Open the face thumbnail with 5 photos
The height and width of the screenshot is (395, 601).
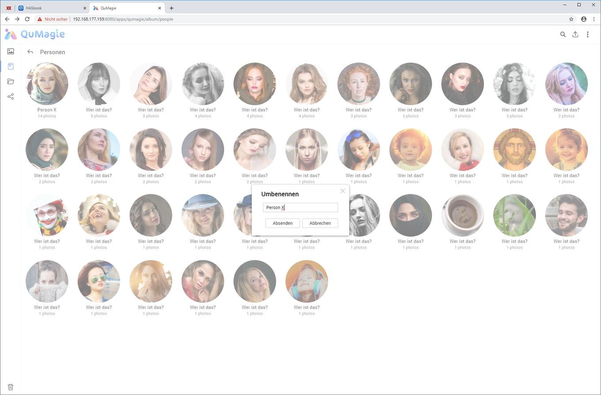tap(151, 84)
